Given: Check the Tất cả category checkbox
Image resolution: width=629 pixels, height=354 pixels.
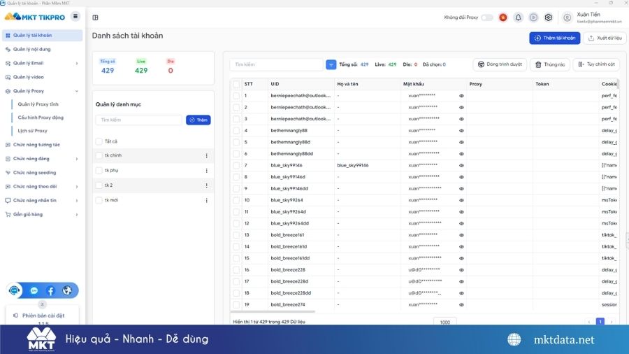Looking at the screenshot, I should coord(99,141).
